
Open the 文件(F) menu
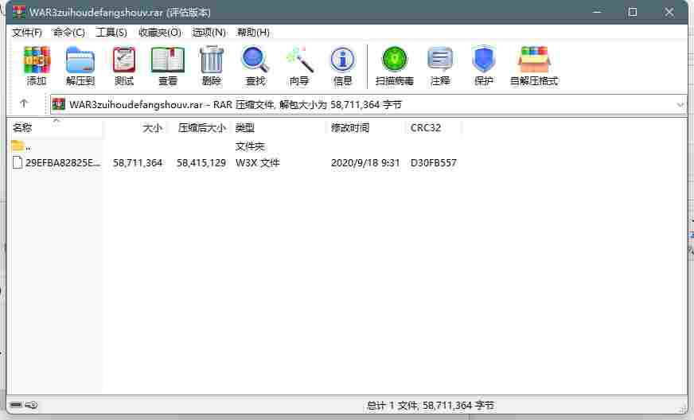[26, 33]
